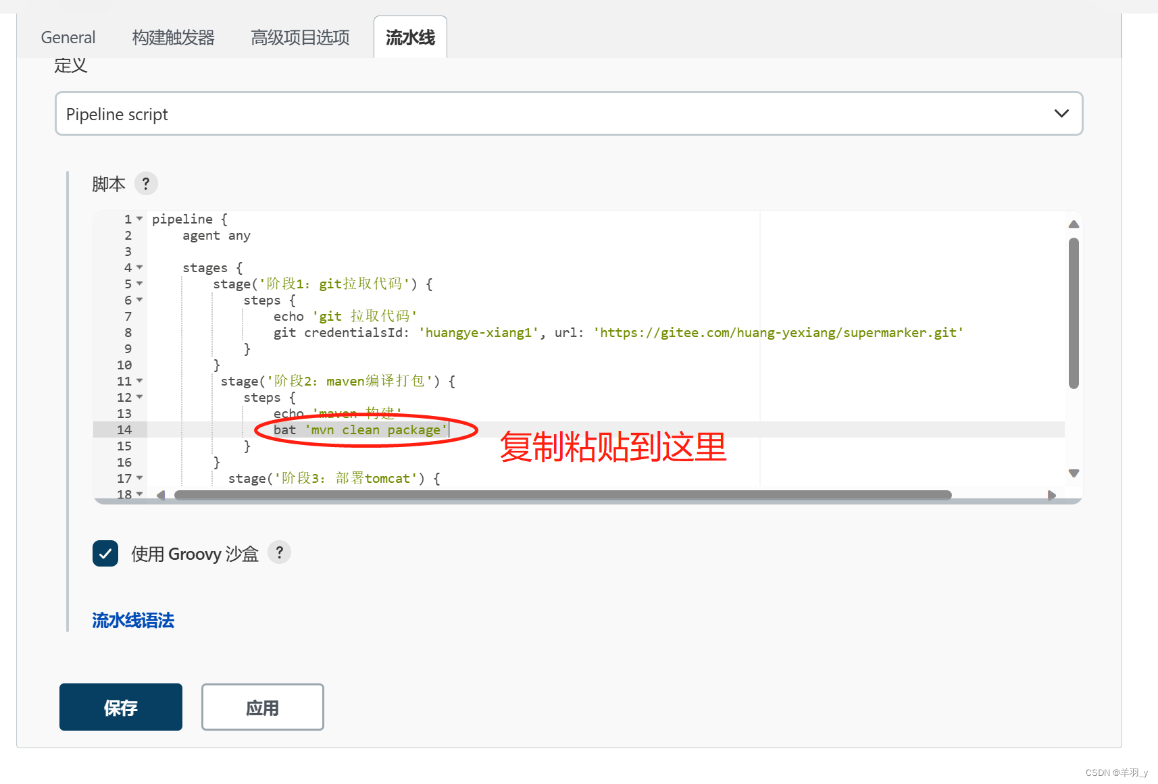Open the Pipeline script definition dropdown
Image resolution: width=1158 pixels, height=784 pixels.
pyautogui.click(x=569, y=113)
